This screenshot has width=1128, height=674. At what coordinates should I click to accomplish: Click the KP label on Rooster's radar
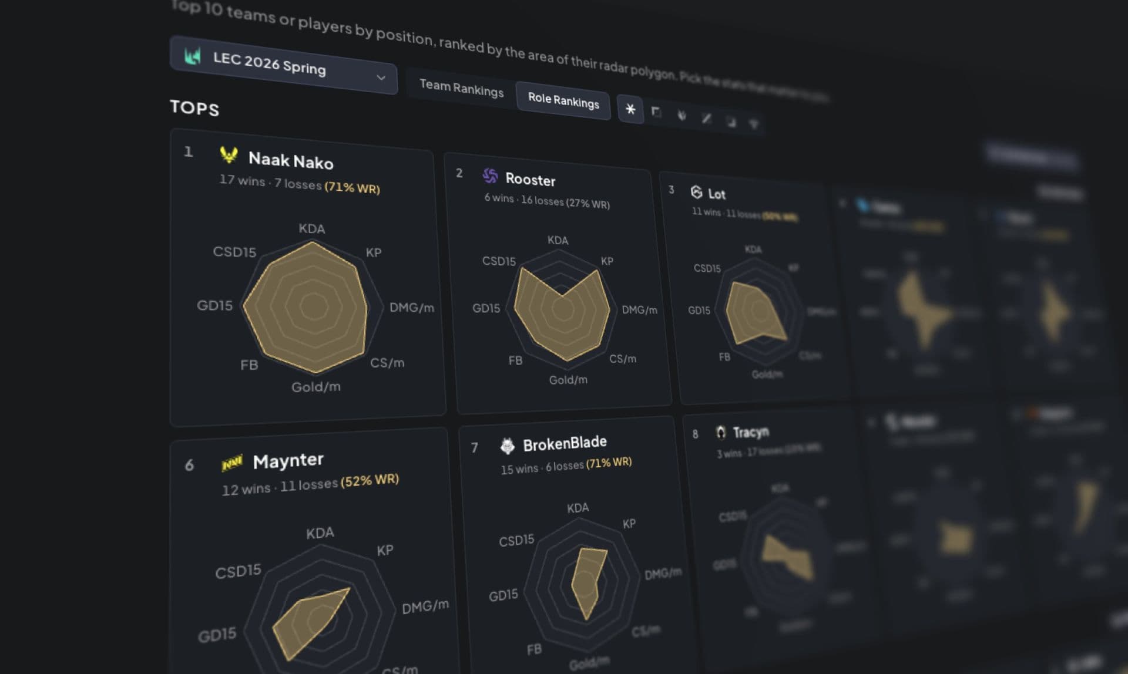click(607, 261)
